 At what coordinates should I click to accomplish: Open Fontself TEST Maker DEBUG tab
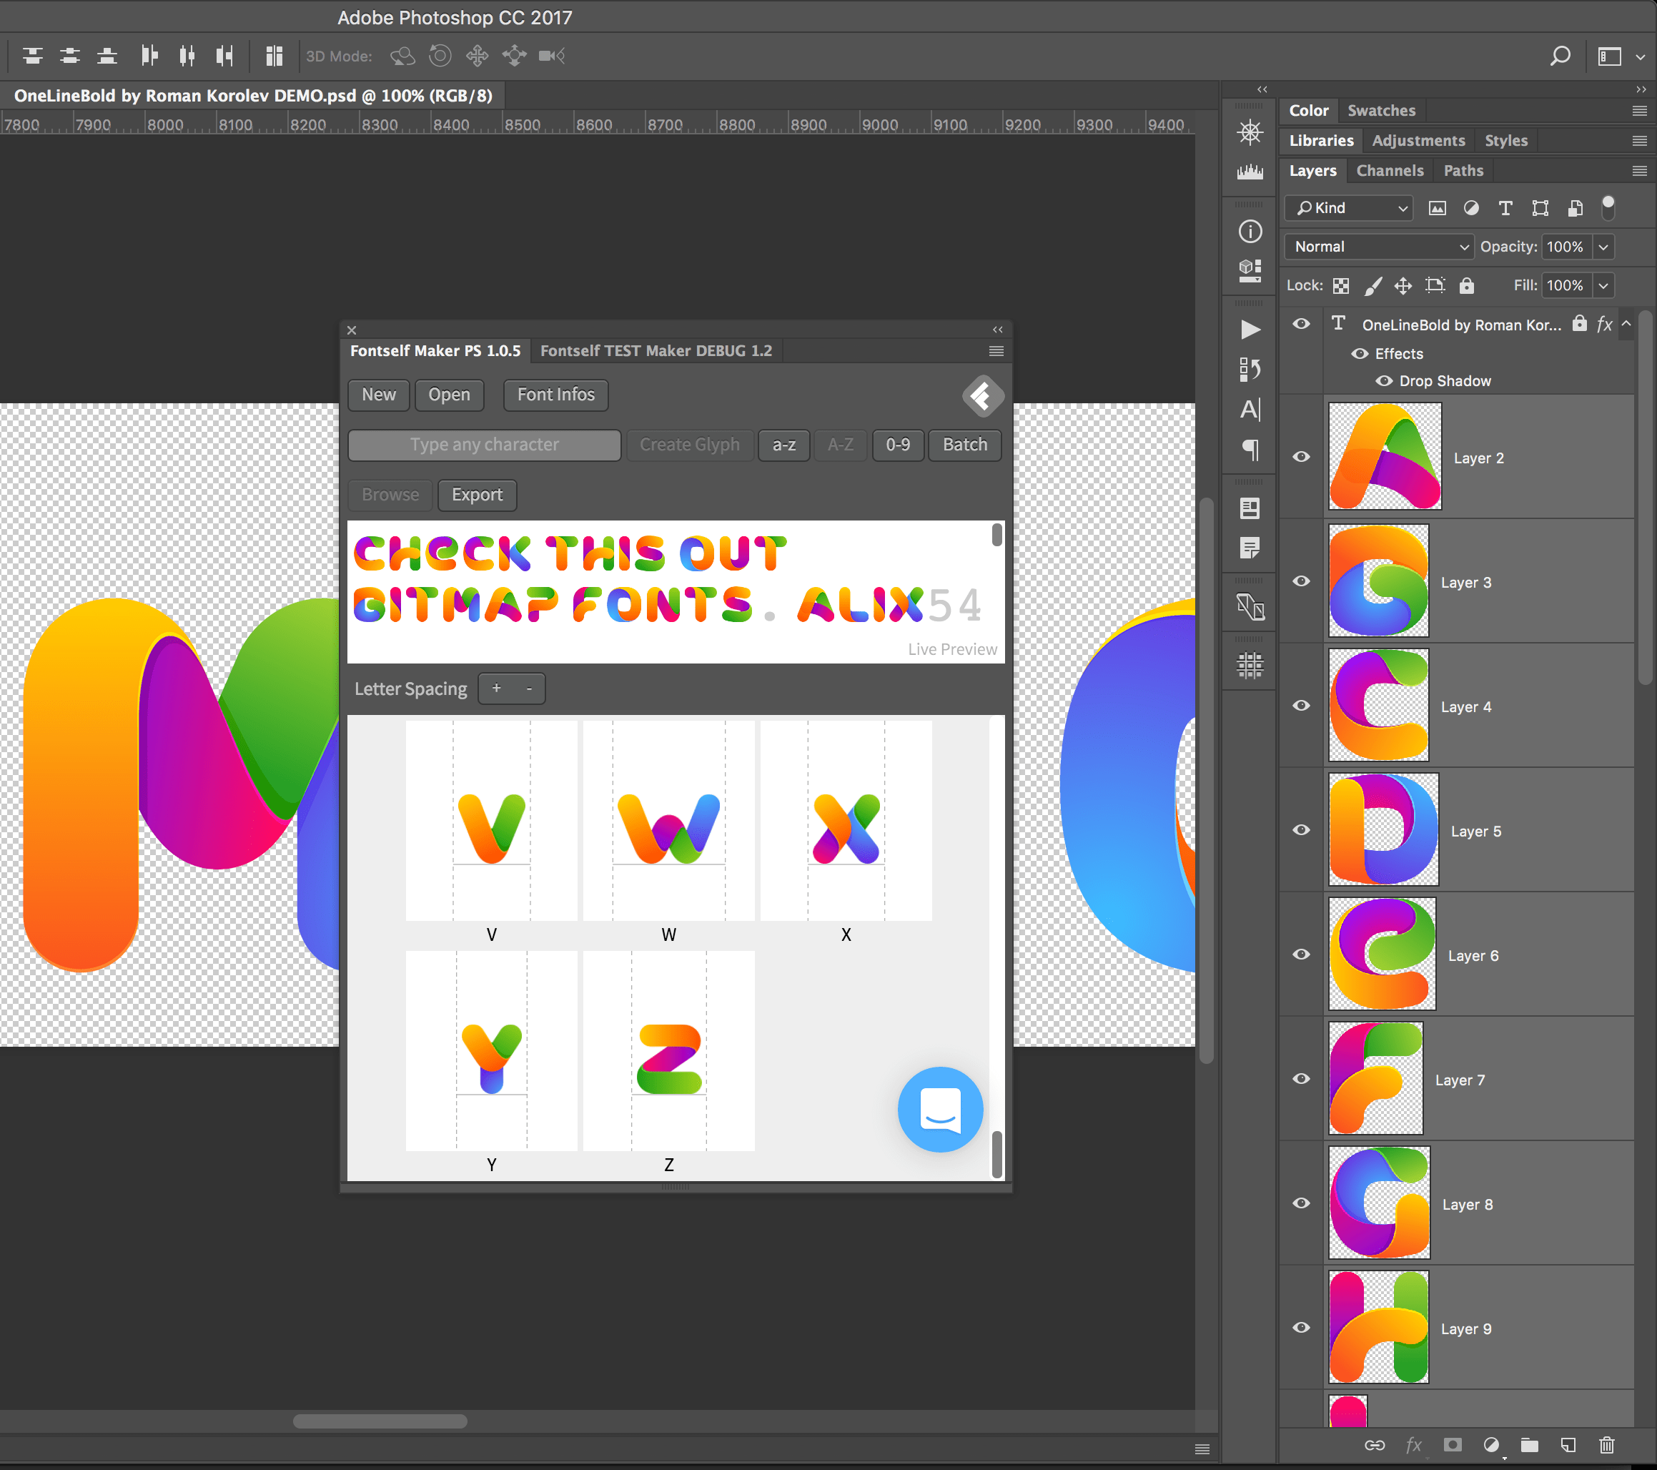(x=655, y=350)
